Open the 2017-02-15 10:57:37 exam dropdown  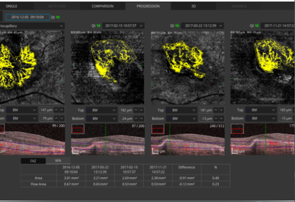click(x=124, y=26)
